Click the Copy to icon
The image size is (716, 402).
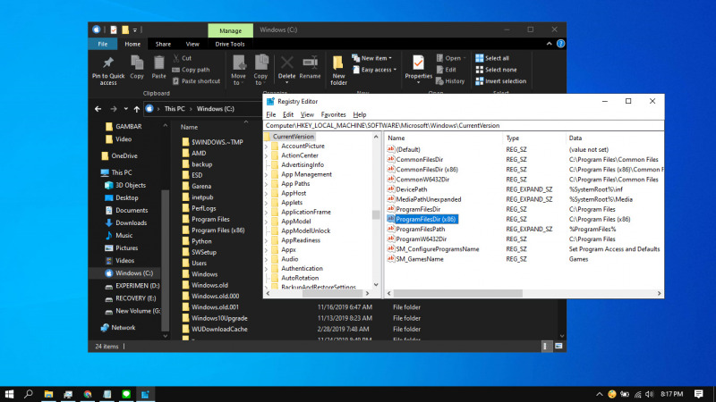pos(260,63)
